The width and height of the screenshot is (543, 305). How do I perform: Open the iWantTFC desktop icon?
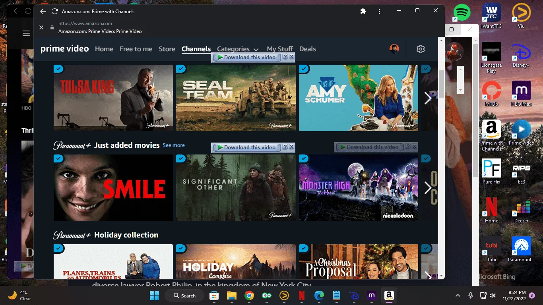[491, 16]
